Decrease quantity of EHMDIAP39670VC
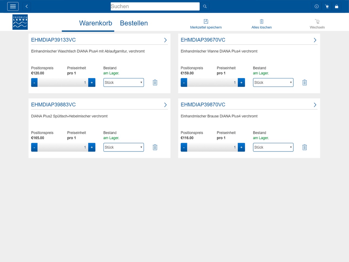This screenshot has height=262, width=349. pos(184,82)
